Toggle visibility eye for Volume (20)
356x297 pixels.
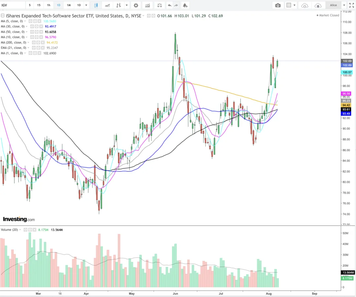[x=25, y=230]
